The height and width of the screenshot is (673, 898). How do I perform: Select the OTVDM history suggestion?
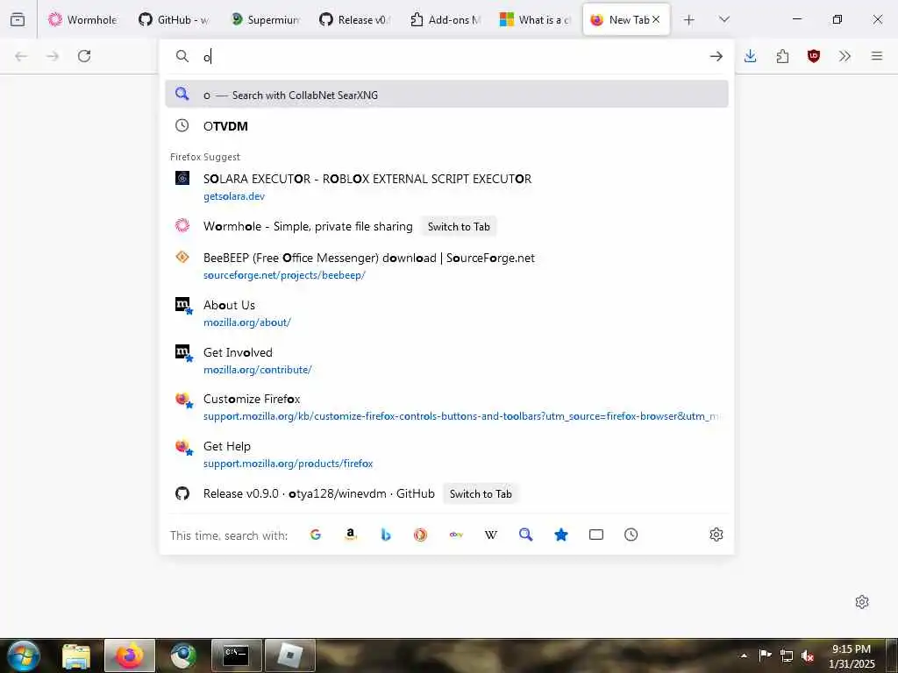pos(446,126)
